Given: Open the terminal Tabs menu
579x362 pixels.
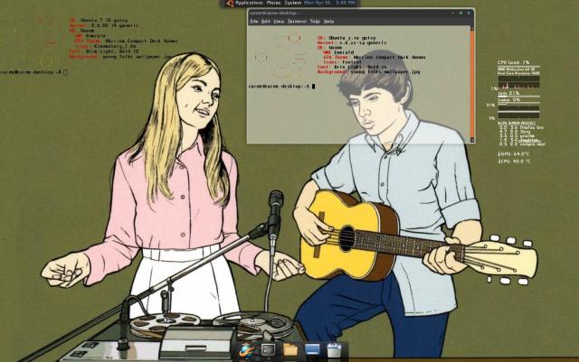Looking at the screenshot, I should pos(315,22).
